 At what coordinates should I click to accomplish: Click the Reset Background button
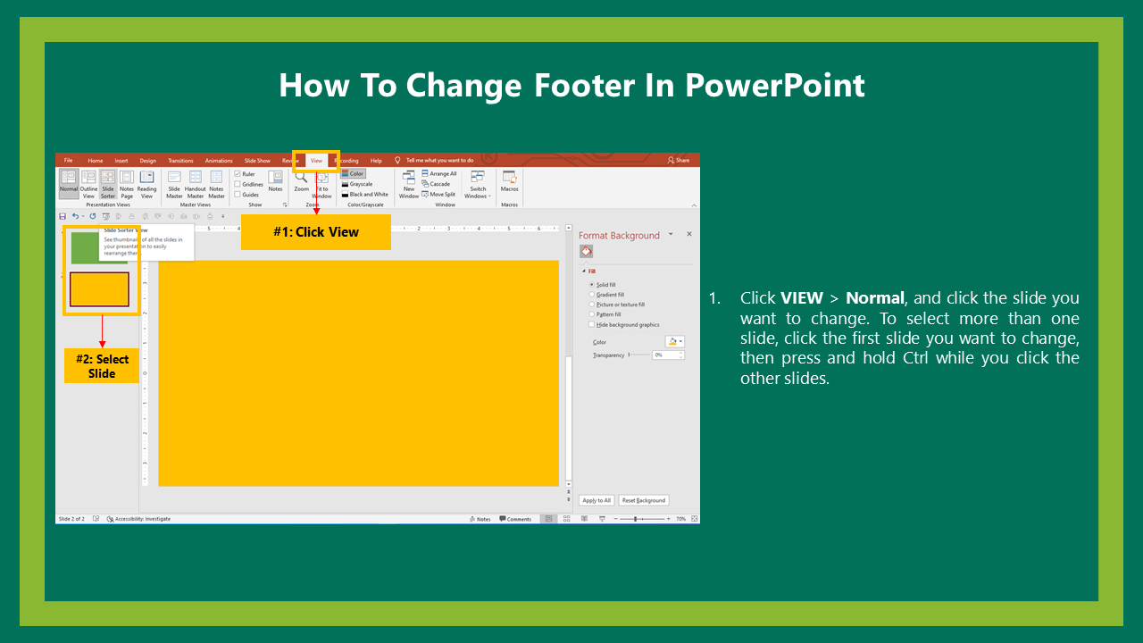coord(644,500)
